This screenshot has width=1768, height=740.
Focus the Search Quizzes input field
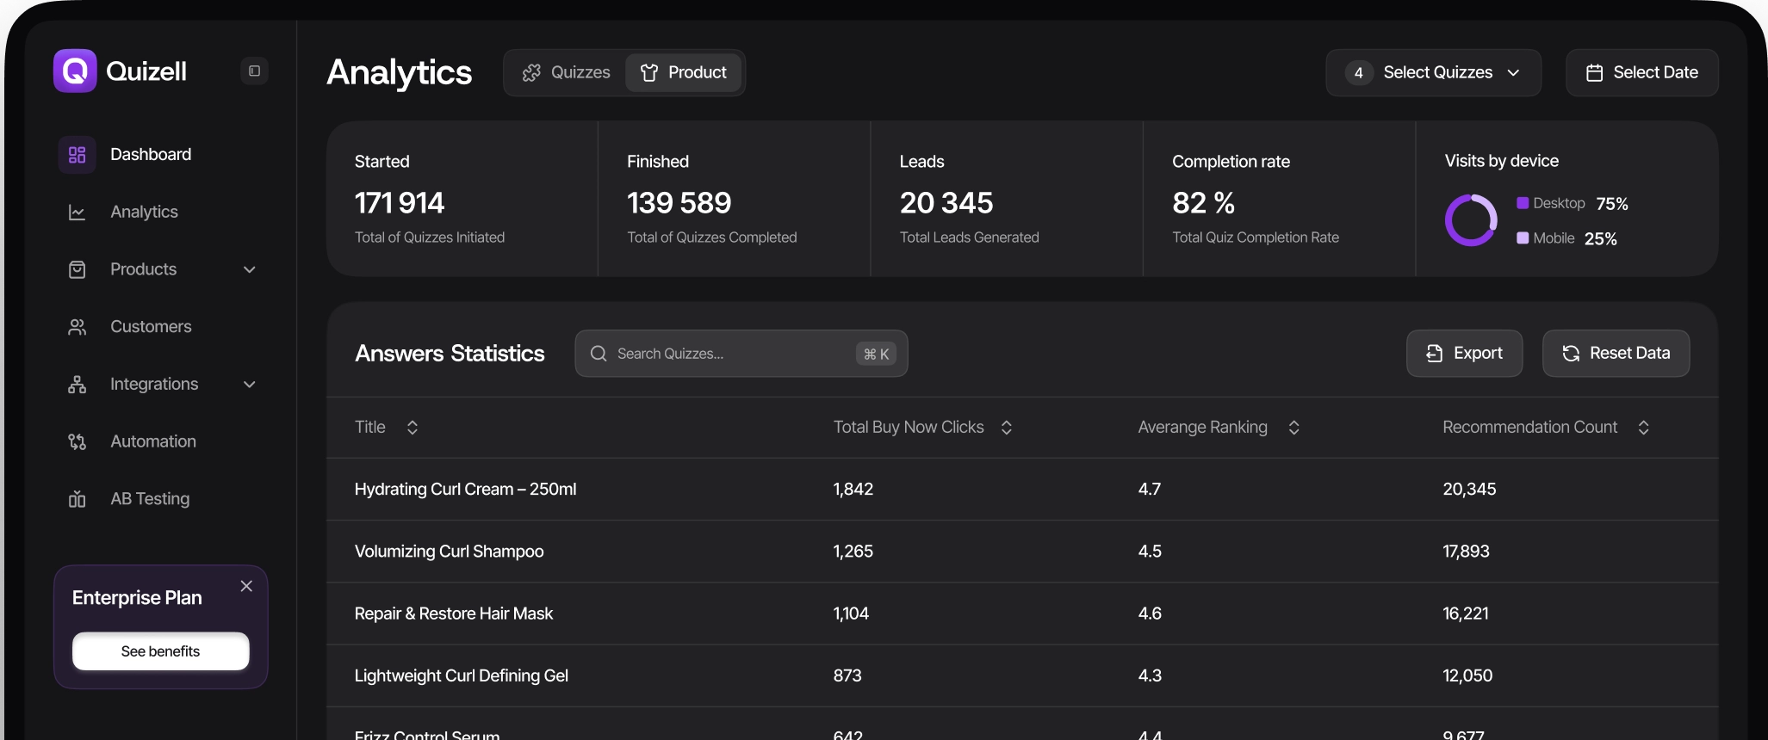(732, 354)
